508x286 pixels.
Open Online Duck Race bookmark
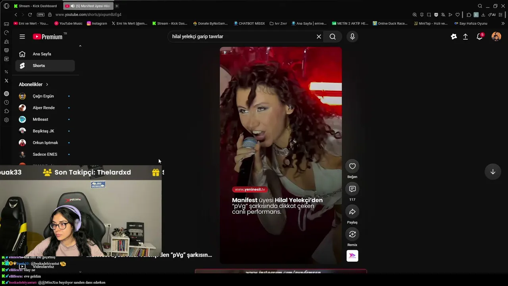(x=390, y=23)
